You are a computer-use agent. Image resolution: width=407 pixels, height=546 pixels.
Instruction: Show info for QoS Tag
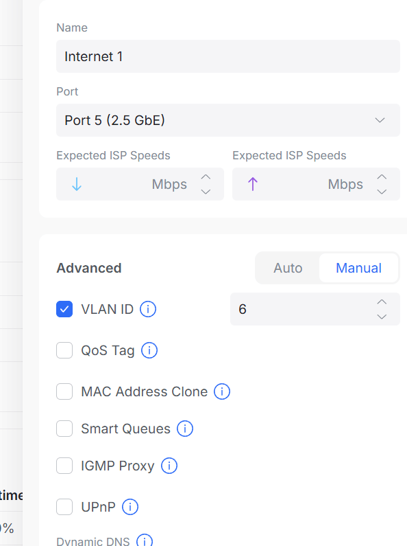coord(149,350)
